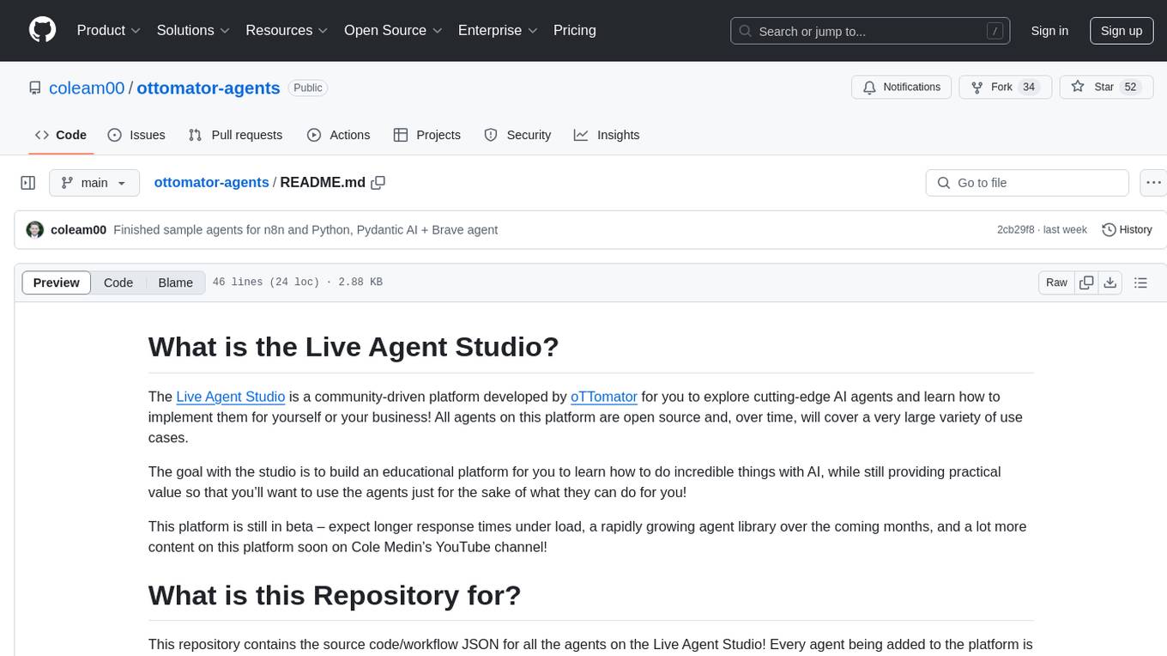The width and height of the screenshot is (1167, 656).
Task: Focus the Go to file field
Action: point(1027,183)
